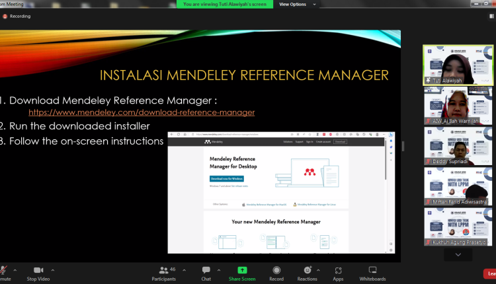Click the Mendeley download-reference-manager link

coord(142,112)
